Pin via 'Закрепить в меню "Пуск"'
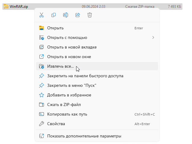Screen dimensions: 192x144 (x=72, y=86)
